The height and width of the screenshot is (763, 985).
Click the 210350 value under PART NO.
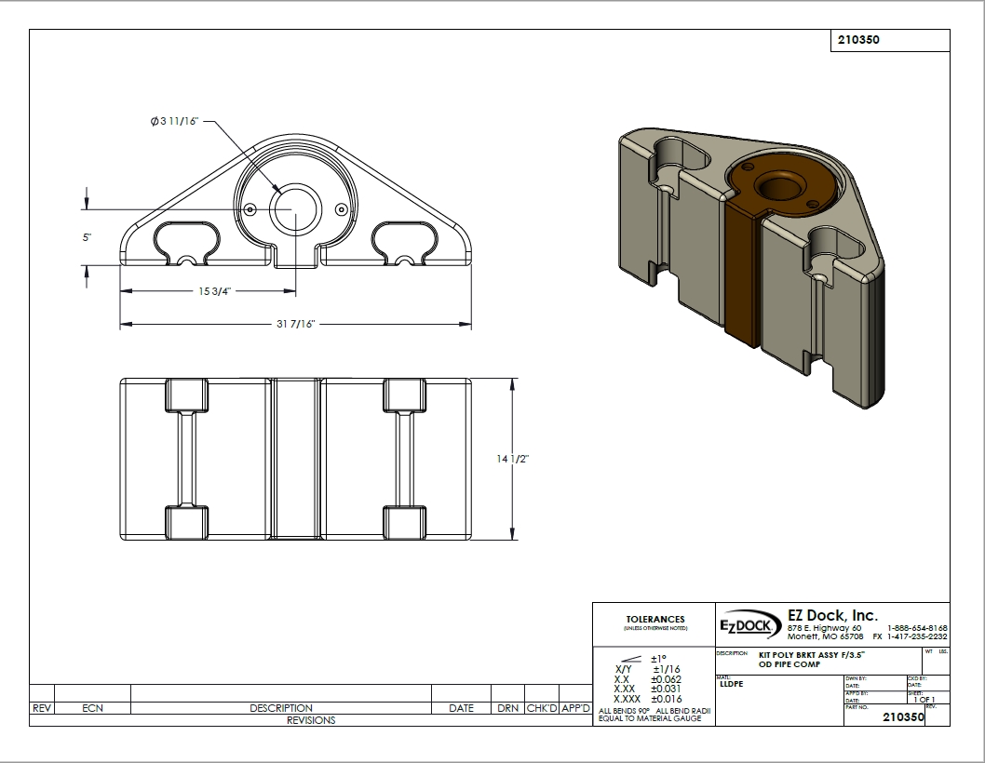pos(903,716)
